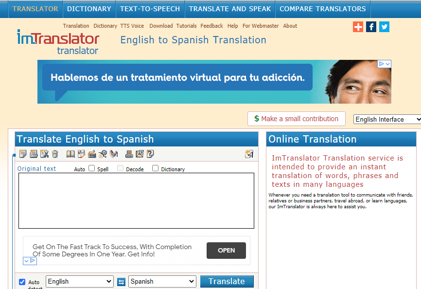Click the trash can clear icon
Screen dimensions: 421x289
pyautogui.click(x=55, y=154)
